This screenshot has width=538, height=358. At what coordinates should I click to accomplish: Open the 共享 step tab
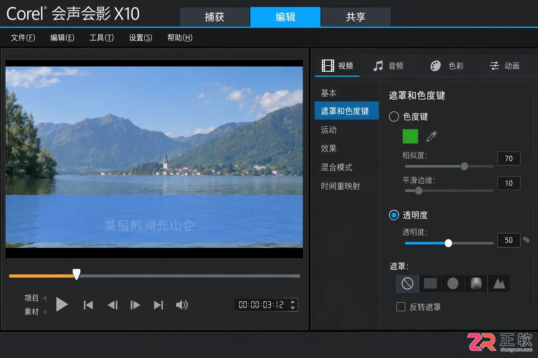point(356,17)
